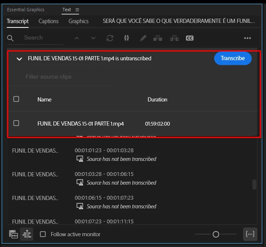Click timecode 00:01:07:23 - 00:01:11:15
Viewport: 266px width, 247px height.
[x=104, y=222]
